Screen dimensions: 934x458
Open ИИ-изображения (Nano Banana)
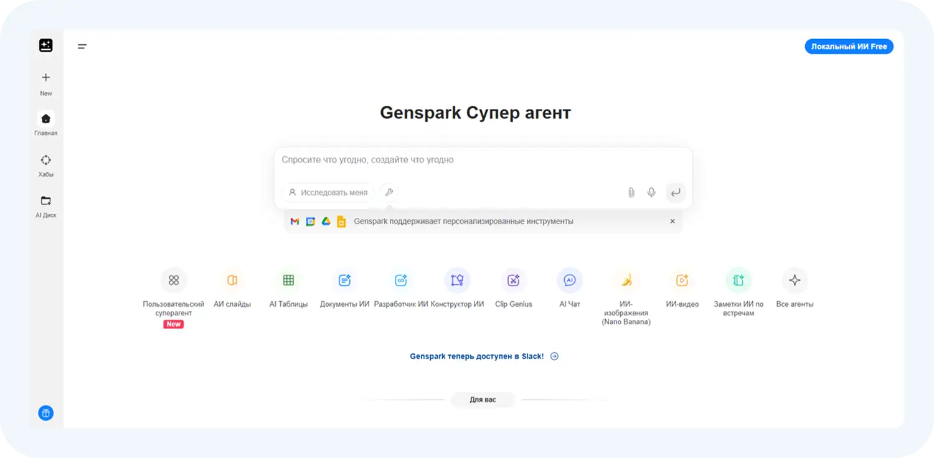[x=626, y=280]
